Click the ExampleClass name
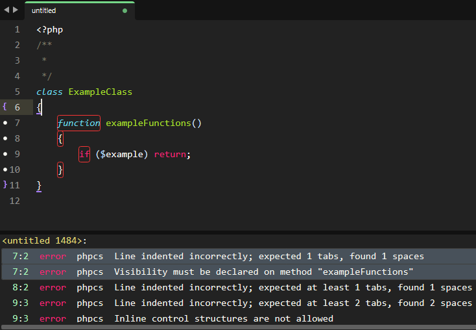This screenshot has height=330, width=476. click(x=100, y=92)
